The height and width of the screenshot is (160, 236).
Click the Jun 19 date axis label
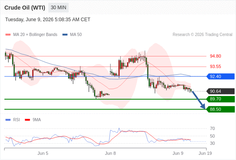coord(205,153)
